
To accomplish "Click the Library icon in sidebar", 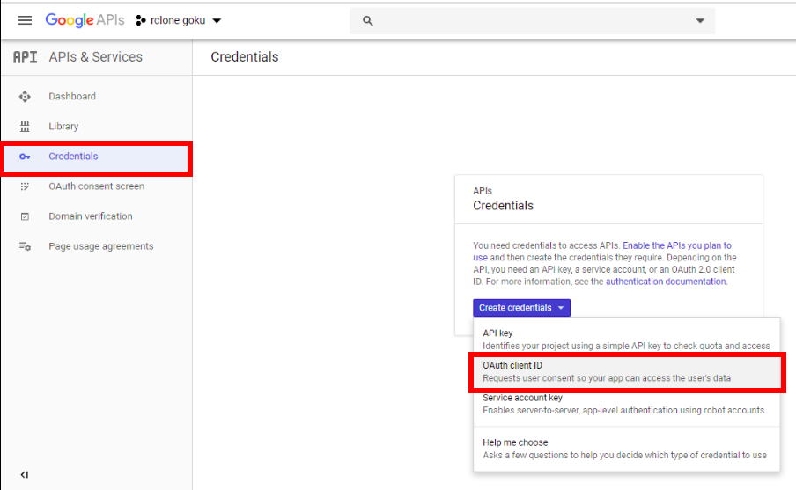I will (x=25, y=127).
